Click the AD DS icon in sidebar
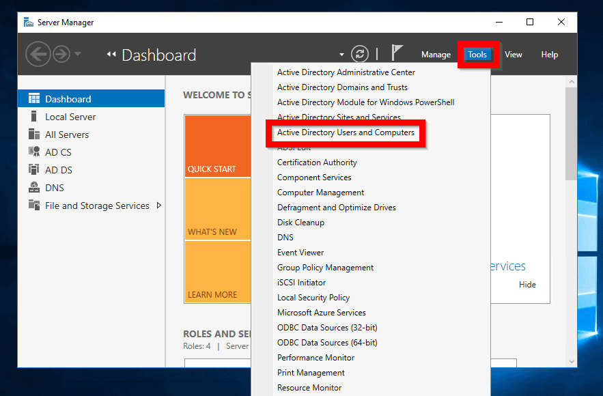This screenshot has width=603, height=396. click(x=34, y=169)
